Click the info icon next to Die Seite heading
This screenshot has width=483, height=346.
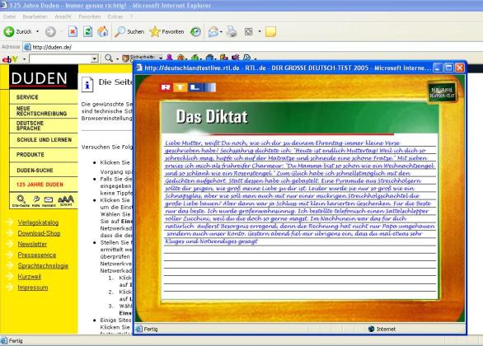coord(87,84)
